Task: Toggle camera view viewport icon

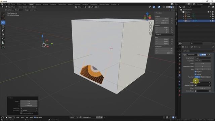Action: click(x=150, y=30)
